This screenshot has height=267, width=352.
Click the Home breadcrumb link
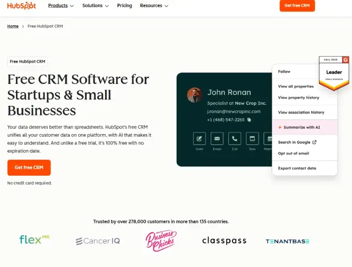click(x=13, y=26)
